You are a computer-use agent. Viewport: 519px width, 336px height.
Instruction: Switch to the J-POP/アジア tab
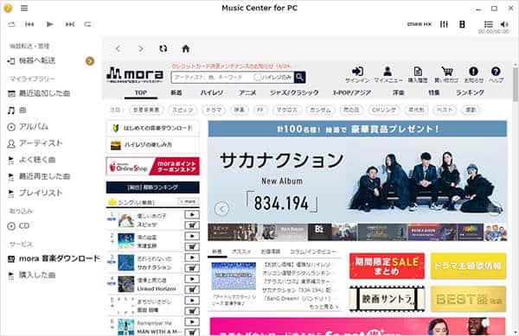click(x=351, y=92)
